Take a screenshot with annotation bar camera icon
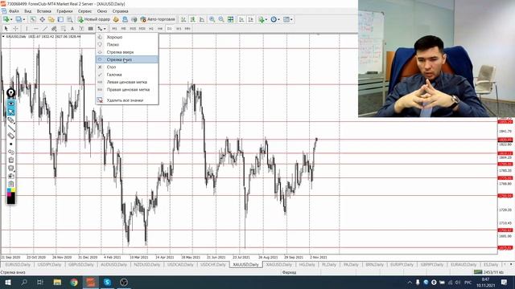The width and height of the screenshot is (515, 289). tap(10, 176)
